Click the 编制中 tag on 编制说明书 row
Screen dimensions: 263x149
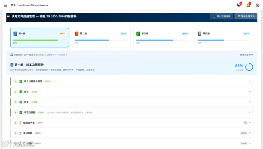40,123
